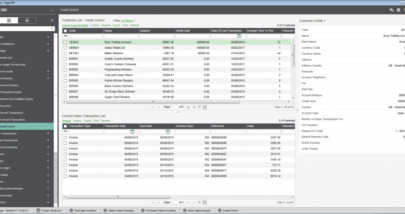This screenshot has width=405, height=214.
Task: Click the pencil edit icon in sidebar
Action: point(52,20)
